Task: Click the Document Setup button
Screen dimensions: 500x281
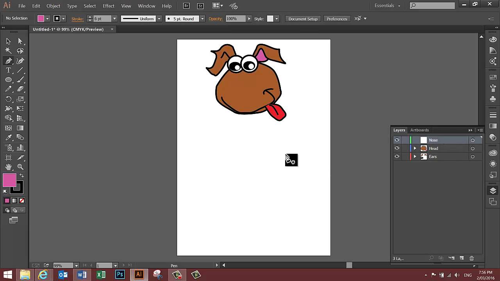Action: (x=303, y=19)
